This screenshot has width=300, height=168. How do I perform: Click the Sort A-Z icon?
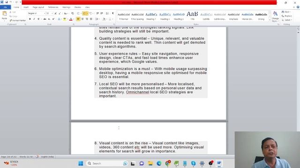(x=107, y=14)
